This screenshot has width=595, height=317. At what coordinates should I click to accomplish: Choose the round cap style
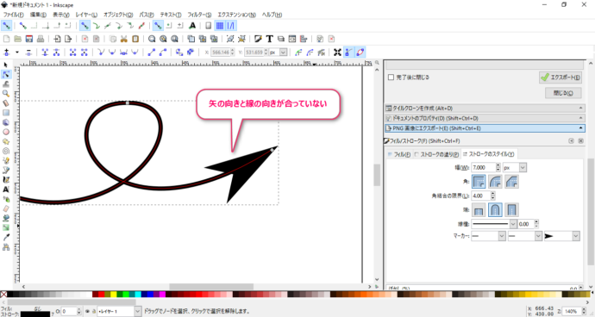[x=495, y=209]
